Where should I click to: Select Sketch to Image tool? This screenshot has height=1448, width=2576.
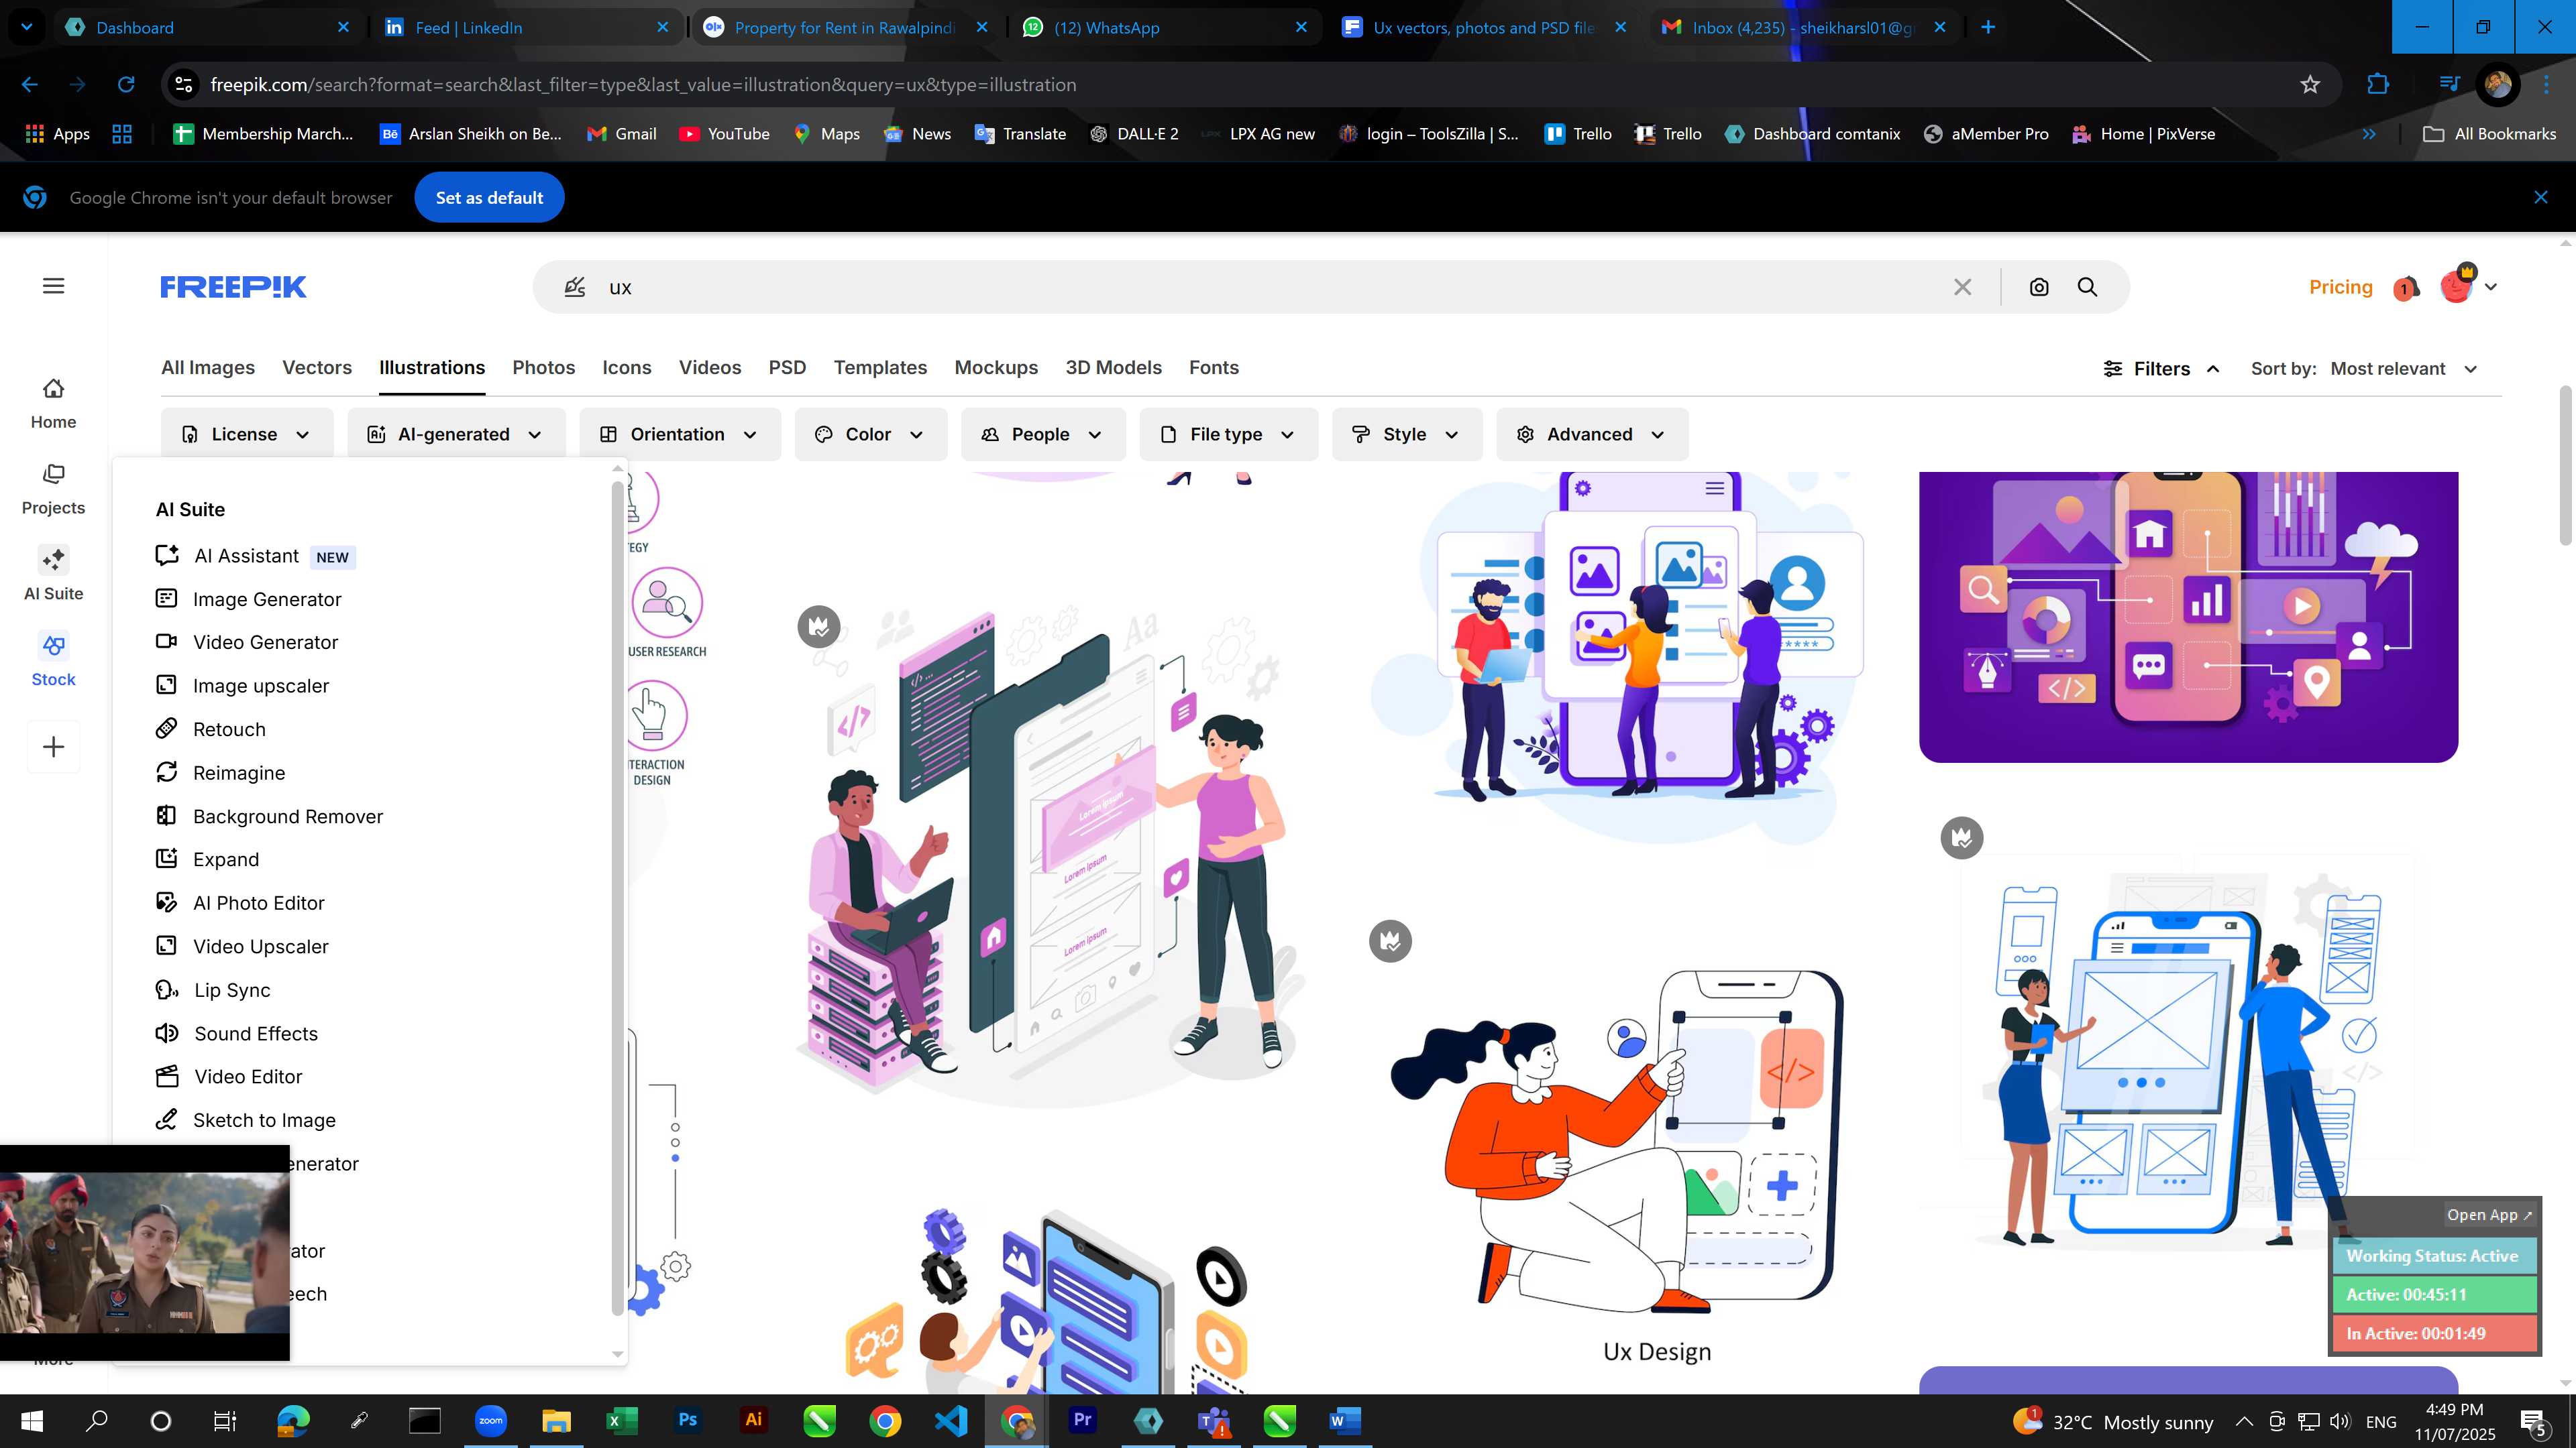pyautogui.click(x=246, y=1120)
